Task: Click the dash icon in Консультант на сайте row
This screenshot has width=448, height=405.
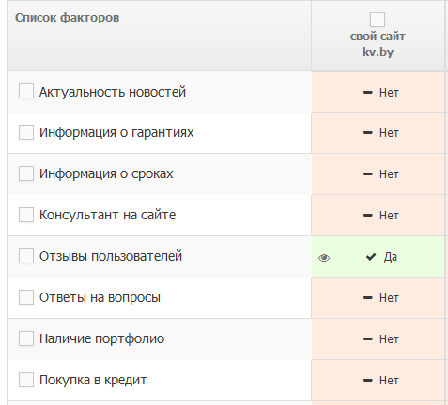Action: click(x=367, y=216)
